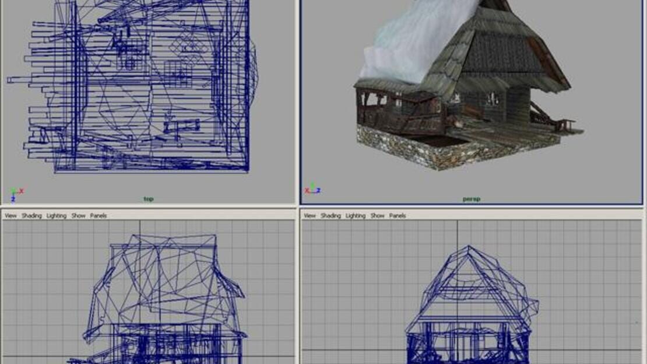Click the 'top' viewport name label
Image resolution: width=647 pixels, height=364 pixels.
149,199
